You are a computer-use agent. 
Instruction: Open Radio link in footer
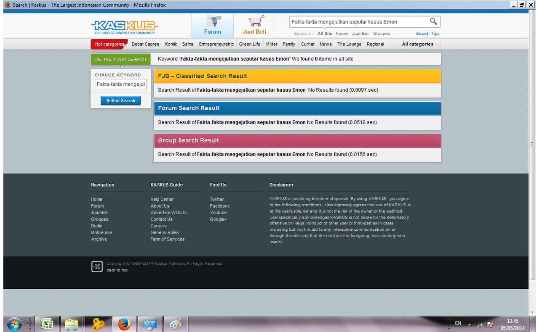pos(97,226)
